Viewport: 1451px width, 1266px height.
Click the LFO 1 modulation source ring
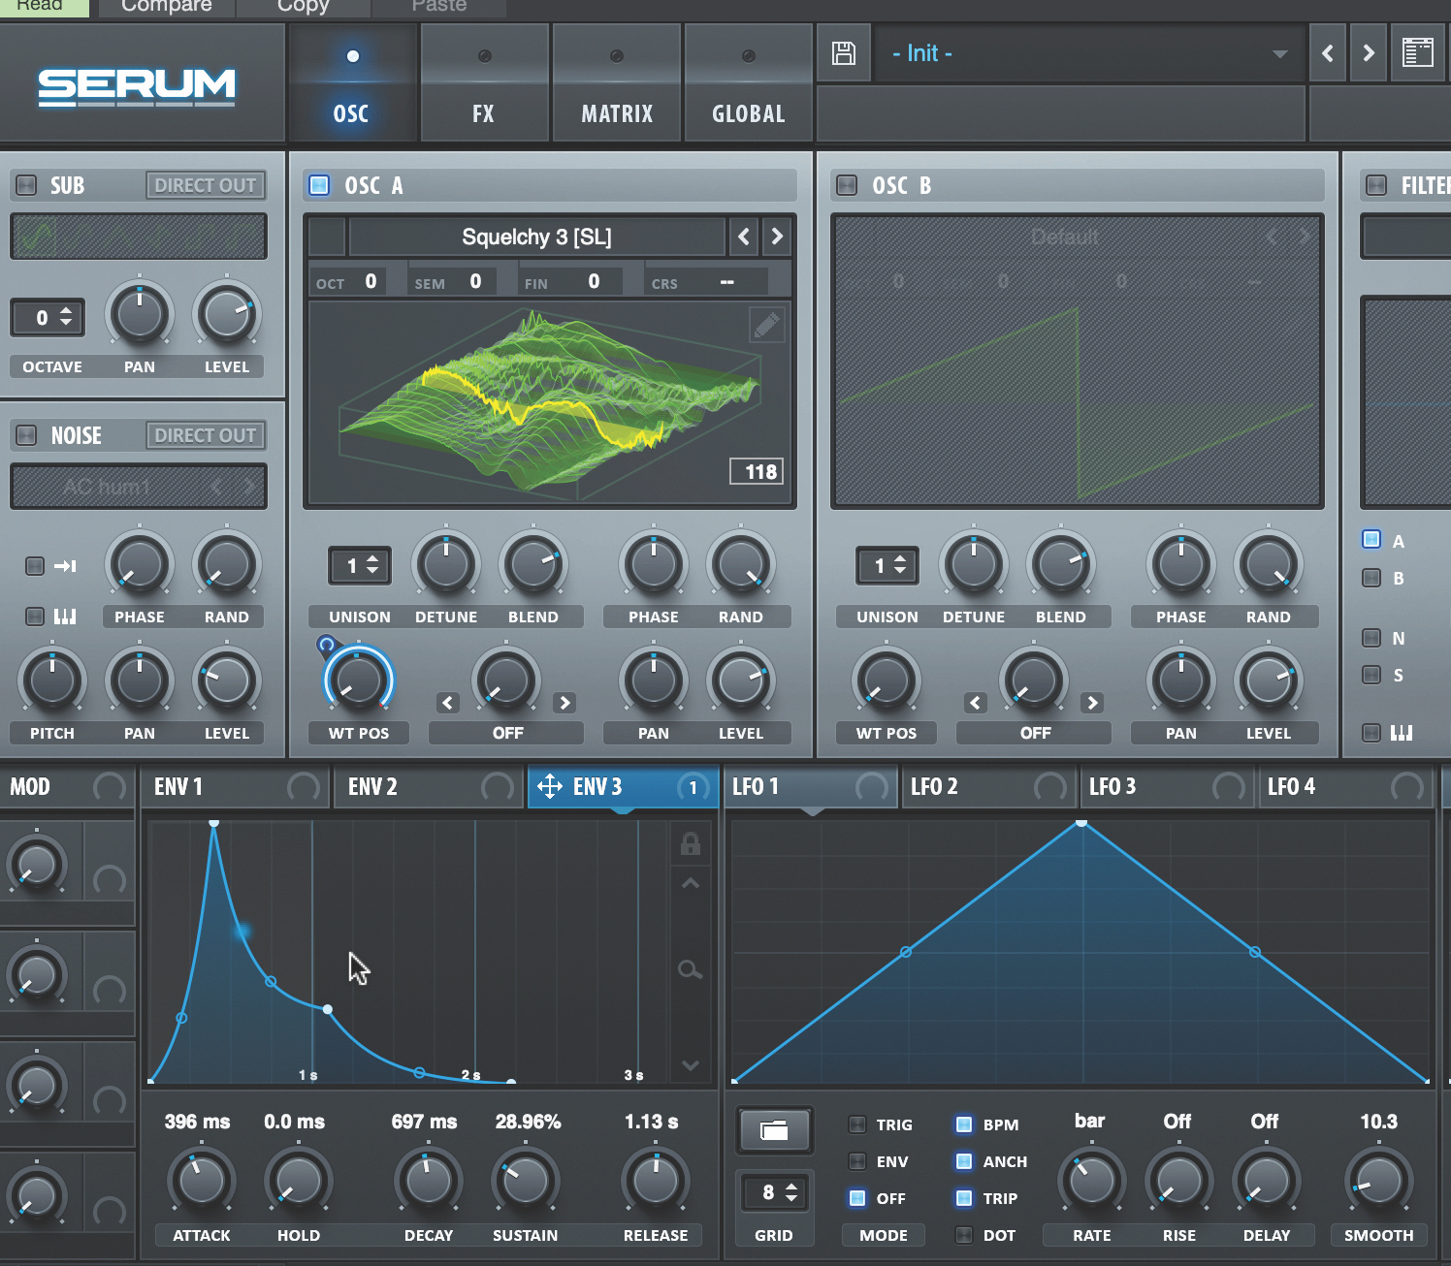[x=871, y=786]
